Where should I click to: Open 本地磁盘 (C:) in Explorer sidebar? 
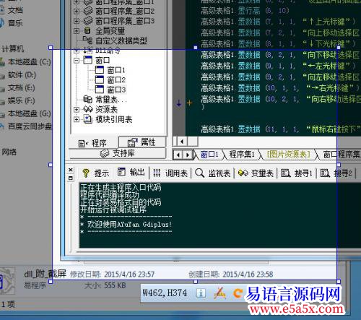pyautogui.click(x=30, y=62)
